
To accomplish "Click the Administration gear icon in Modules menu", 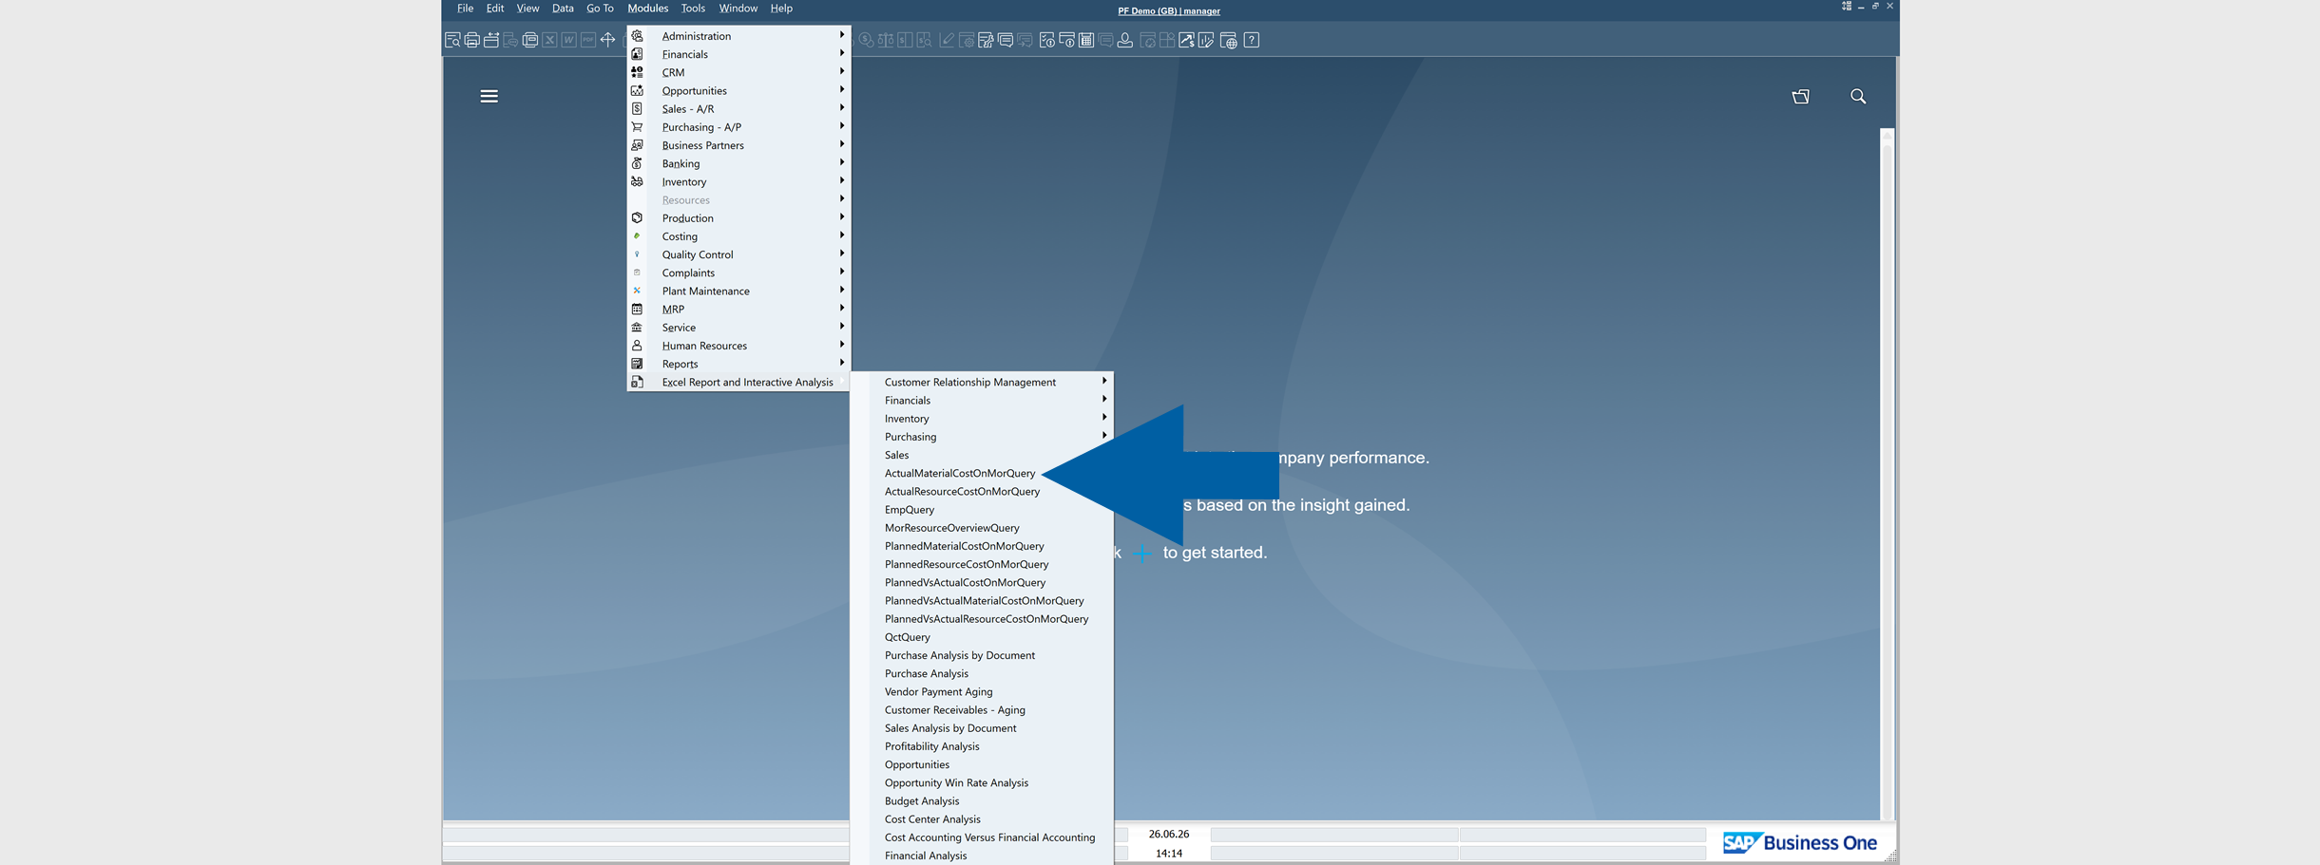I will pos(637,35).
